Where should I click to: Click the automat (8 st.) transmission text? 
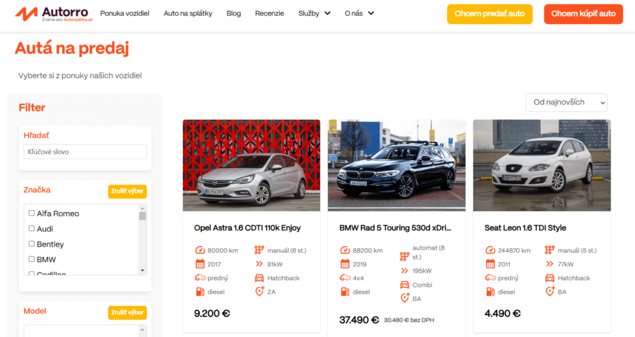point(429,253)
